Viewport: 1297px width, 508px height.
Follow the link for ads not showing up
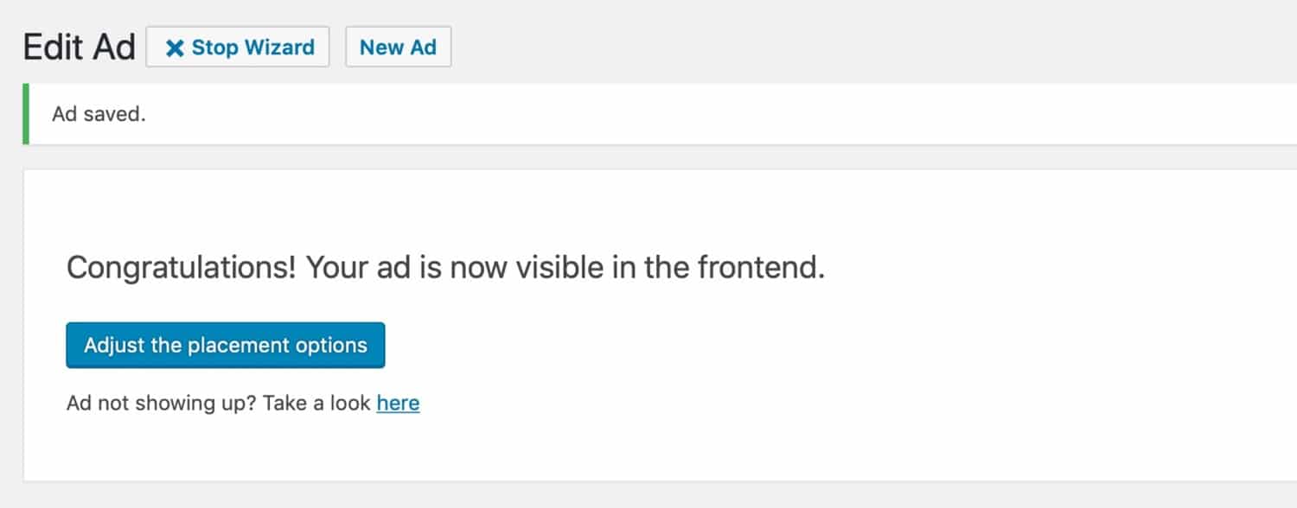(399, 403)
